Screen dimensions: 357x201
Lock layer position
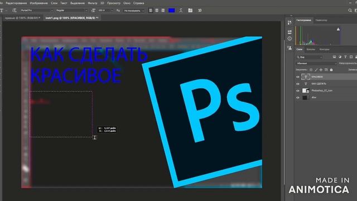321,70
